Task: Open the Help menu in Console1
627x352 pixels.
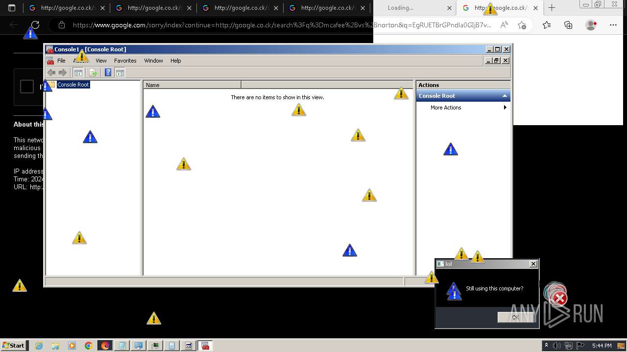Action: (176, 61)
